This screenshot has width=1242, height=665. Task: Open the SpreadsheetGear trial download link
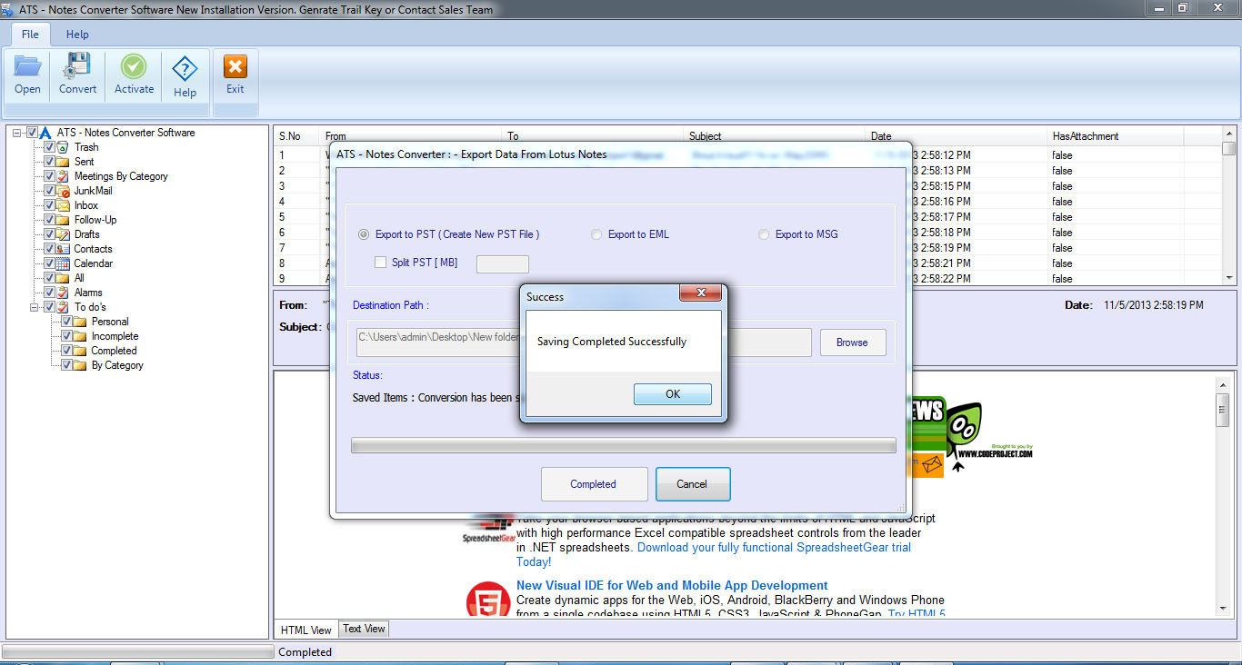click(x=774, y=548)
